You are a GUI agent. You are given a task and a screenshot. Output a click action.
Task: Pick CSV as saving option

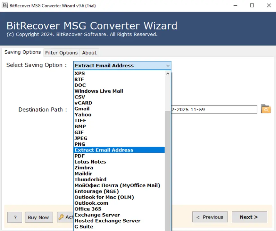click(x=119, y=97)
